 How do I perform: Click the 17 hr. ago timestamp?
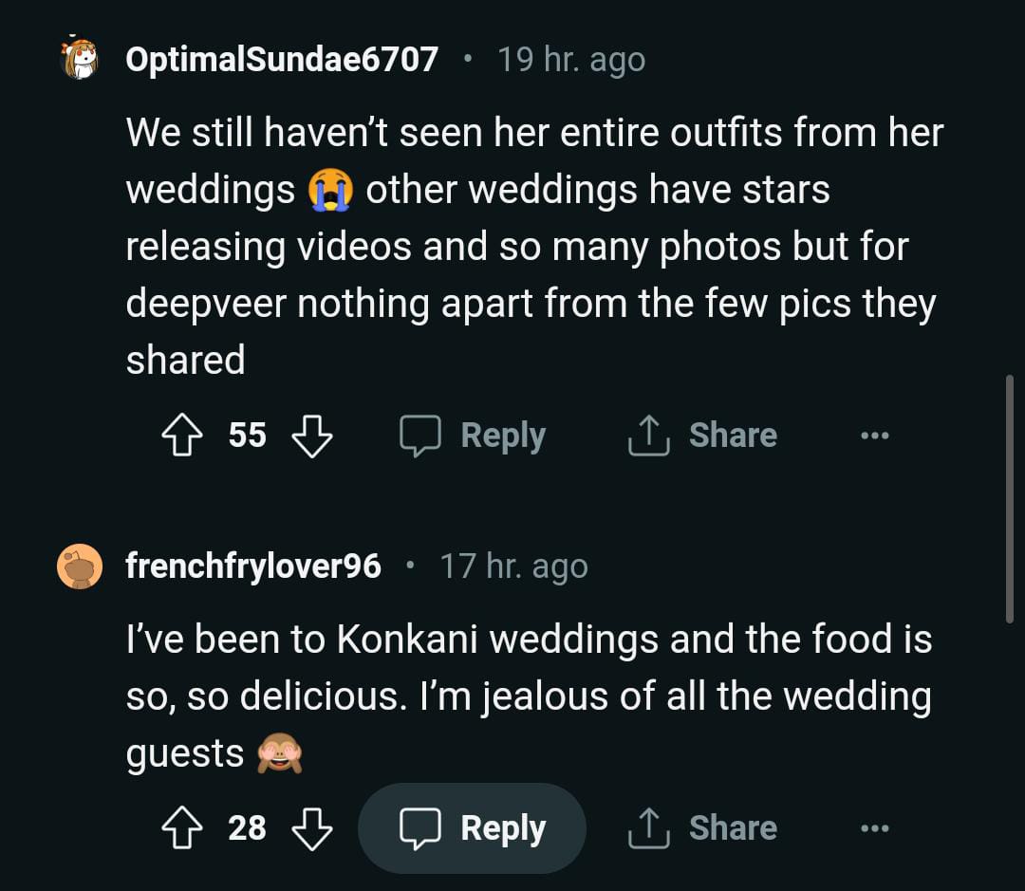point(513,566)
